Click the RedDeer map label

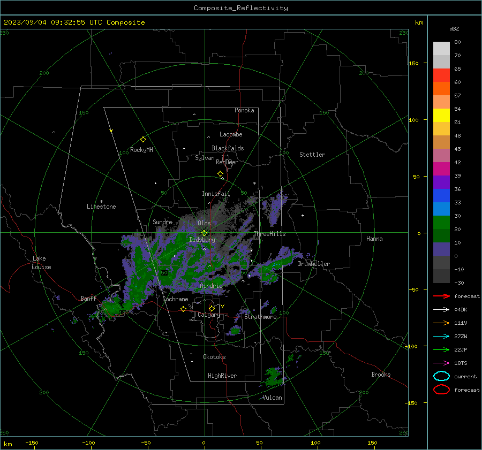click(227, 162)
